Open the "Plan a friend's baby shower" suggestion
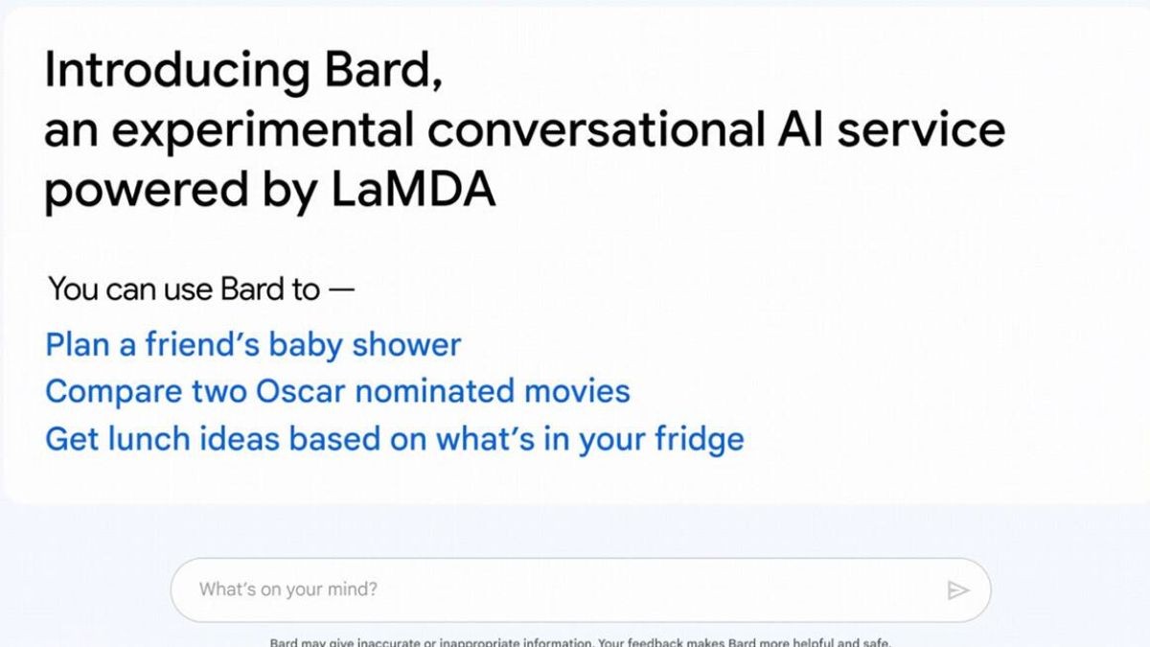Screen dimensions: 1150x647 click(253, 345)
